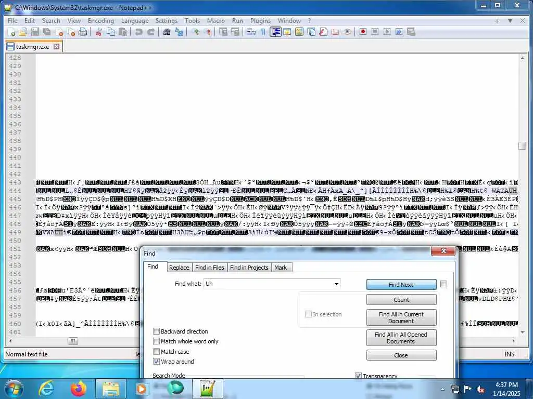Toggle the Transparency checkbox
This screenshot has width=533, height=399.
(x=358, y=376)
